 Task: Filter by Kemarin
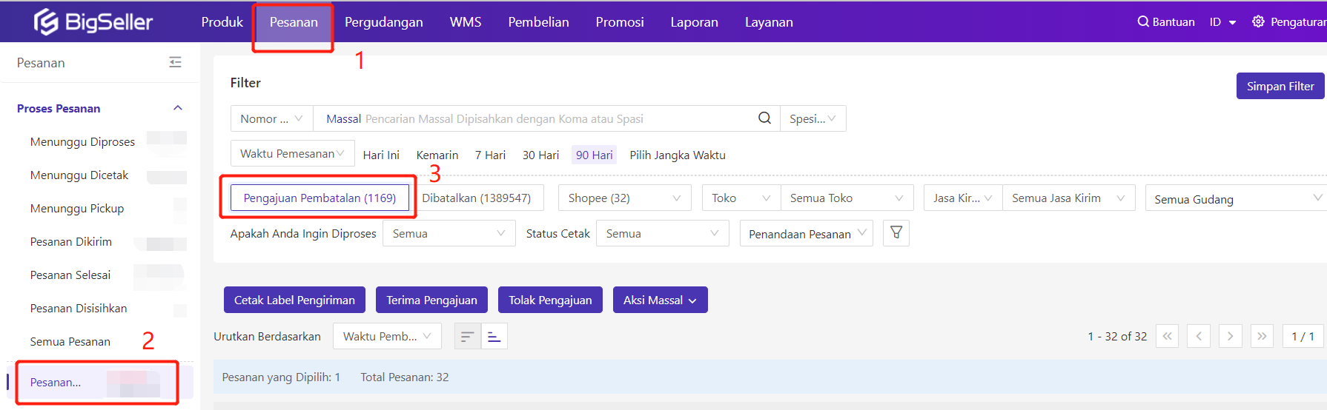(x=437, y=155)
